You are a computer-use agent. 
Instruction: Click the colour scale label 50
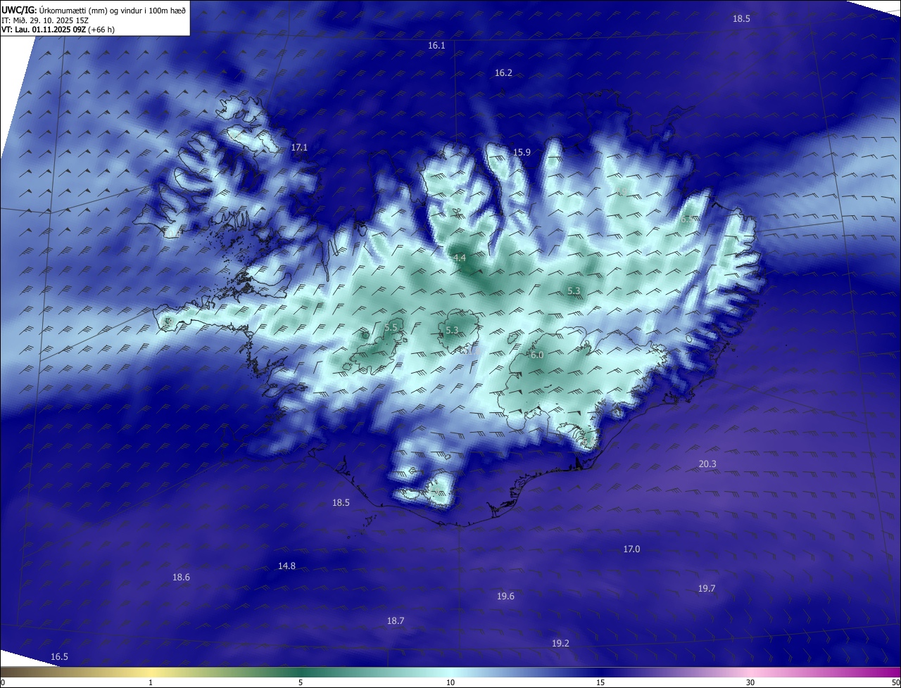tap(895, 682)
